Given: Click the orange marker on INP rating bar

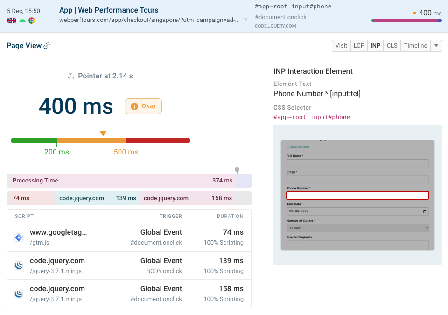Looking at the screenshot, I should tap(103, 133).
